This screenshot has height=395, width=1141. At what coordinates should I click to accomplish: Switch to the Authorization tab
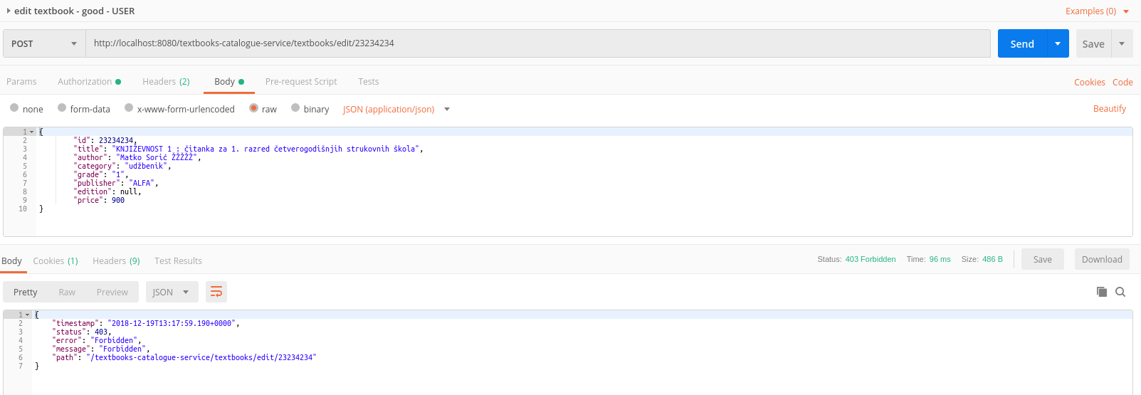(x=89, y=81)
